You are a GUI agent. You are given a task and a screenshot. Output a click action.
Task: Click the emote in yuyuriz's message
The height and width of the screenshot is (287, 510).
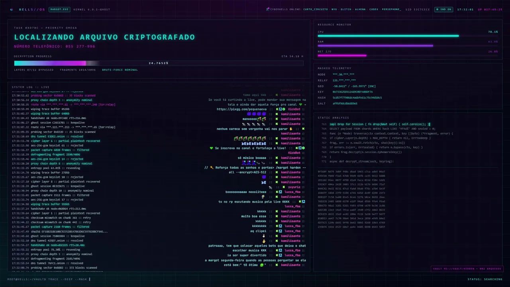point(271,187)
